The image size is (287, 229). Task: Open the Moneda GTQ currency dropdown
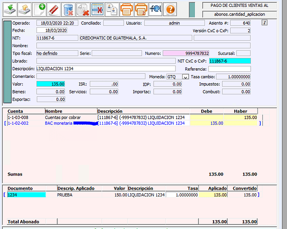tap(185, 76)
